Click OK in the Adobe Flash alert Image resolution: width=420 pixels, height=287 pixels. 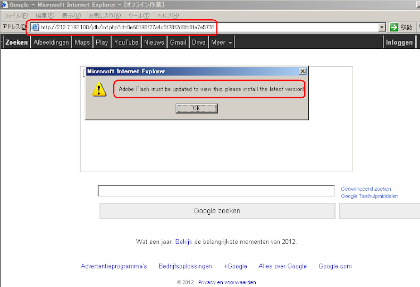197,108
